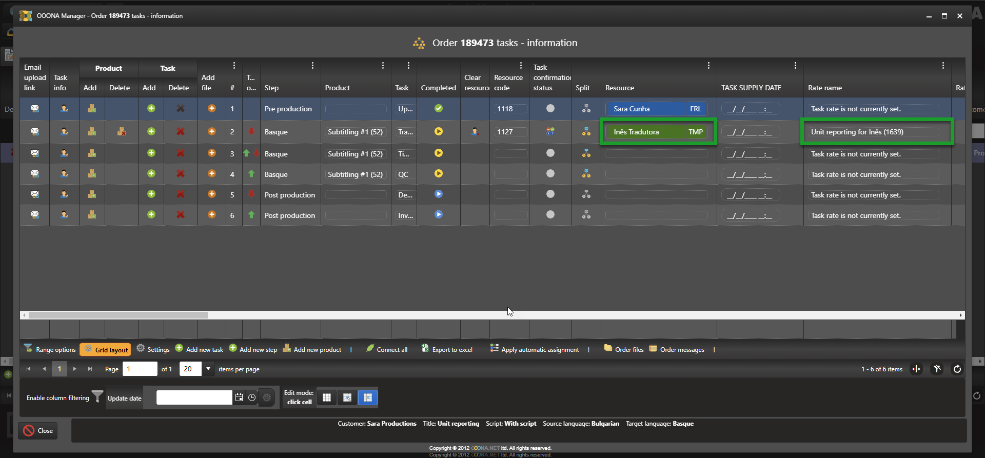
Task: Open task info for row 2 Basque
Action: click(x=64, y=132)
